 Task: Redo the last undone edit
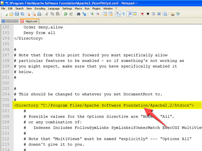(x=71, y=14)
